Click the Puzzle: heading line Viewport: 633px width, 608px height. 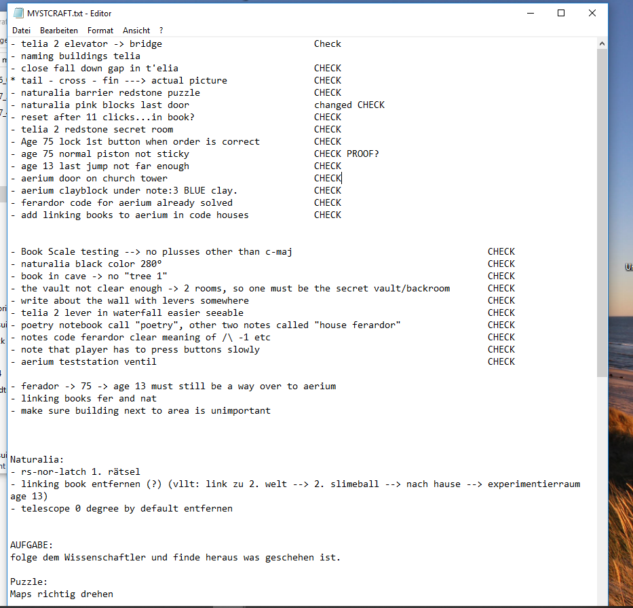click(x=29, y=582)
